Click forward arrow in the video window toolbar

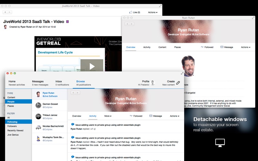(10, 12)
